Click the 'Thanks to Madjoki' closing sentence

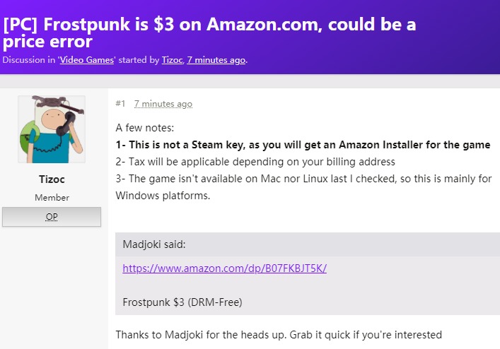279,334
